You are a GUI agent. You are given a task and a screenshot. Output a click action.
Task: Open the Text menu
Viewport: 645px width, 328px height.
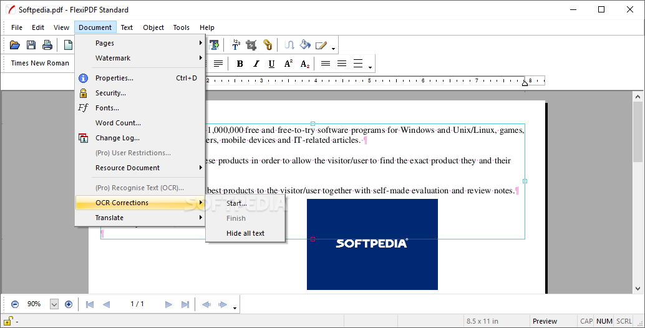coord(127,27)
